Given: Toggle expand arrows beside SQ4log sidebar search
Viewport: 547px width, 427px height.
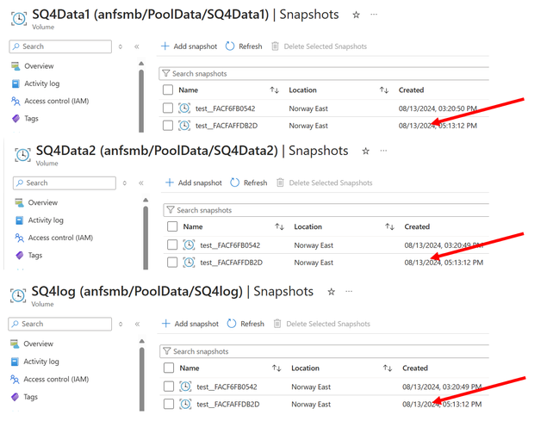Looking at the screenshot, I should pos(121,325).
